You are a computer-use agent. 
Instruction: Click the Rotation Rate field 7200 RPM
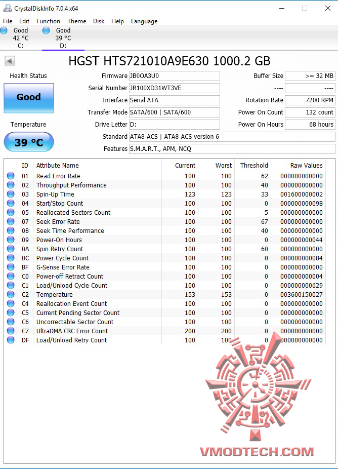(x=310, y=100)
